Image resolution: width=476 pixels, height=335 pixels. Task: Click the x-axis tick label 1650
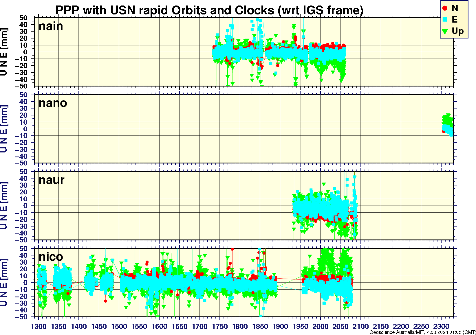click(x=179, y=326)
